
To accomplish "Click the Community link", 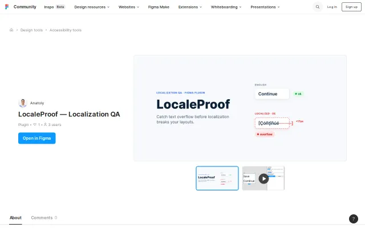I will click(x=25, y=7).
